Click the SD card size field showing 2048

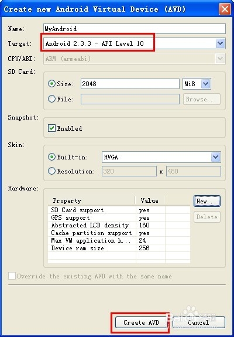point(130,84)
